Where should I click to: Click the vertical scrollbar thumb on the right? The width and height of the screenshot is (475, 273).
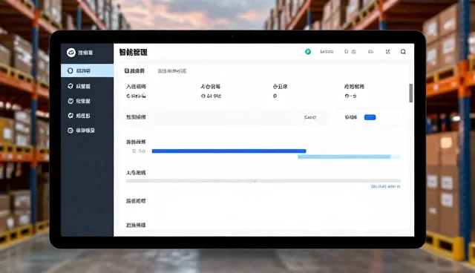tap(410, 93)
